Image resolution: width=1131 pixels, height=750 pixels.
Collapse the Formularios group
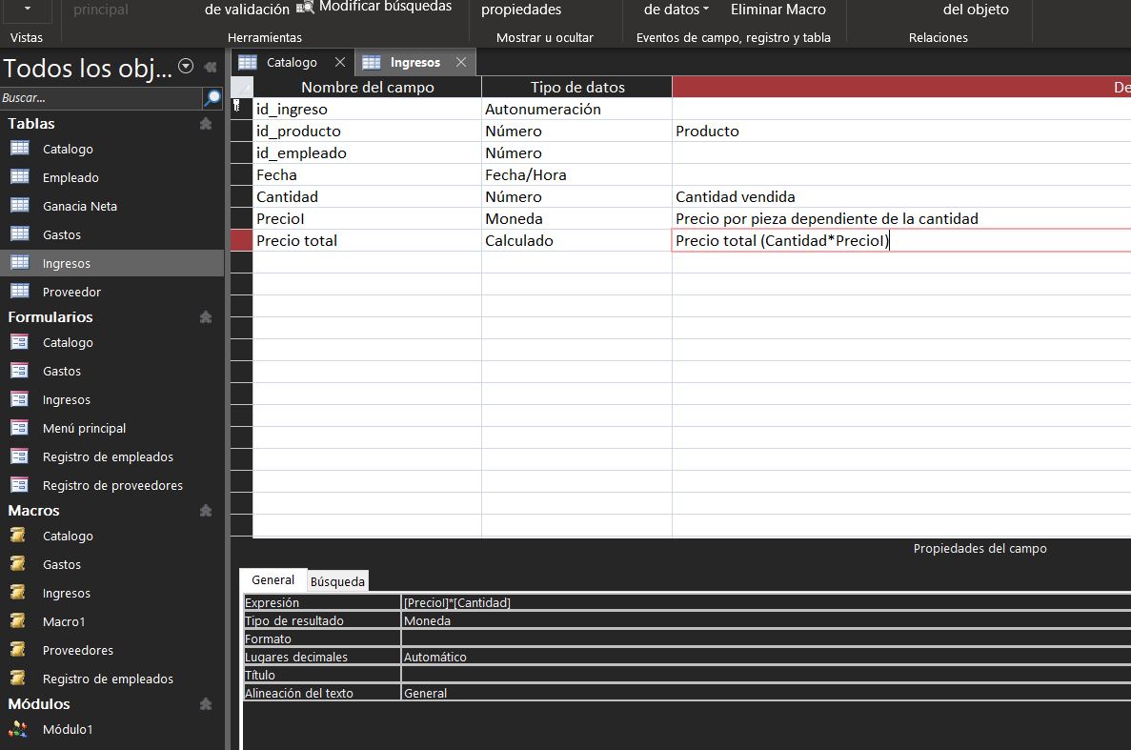pyautogui.click(x=206, y=317)
